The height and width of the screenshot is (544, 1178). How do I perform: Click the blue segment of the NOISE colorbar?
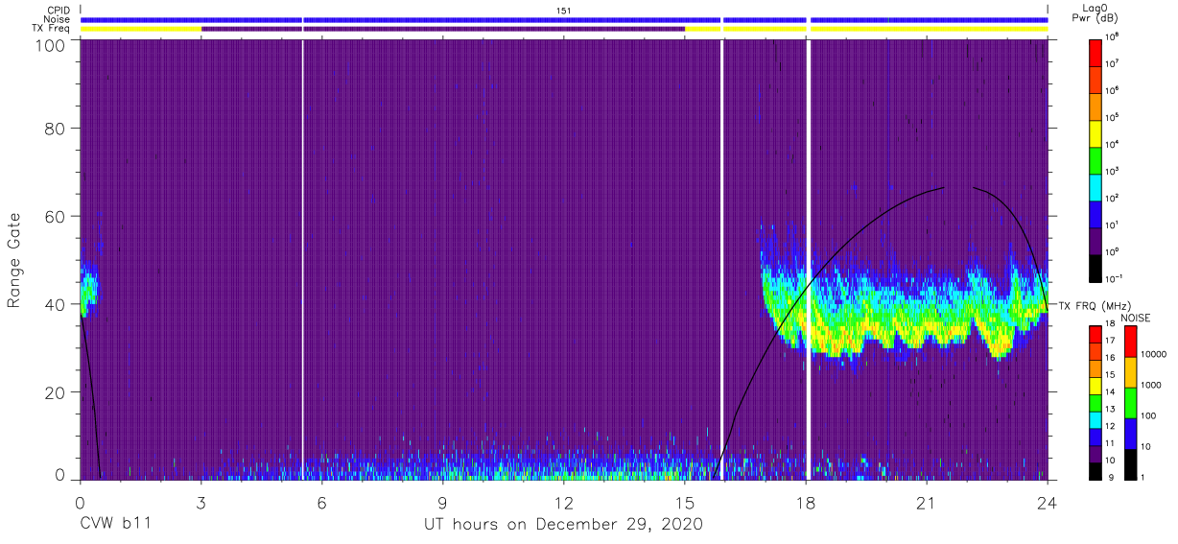click(x=1129, y=433)
